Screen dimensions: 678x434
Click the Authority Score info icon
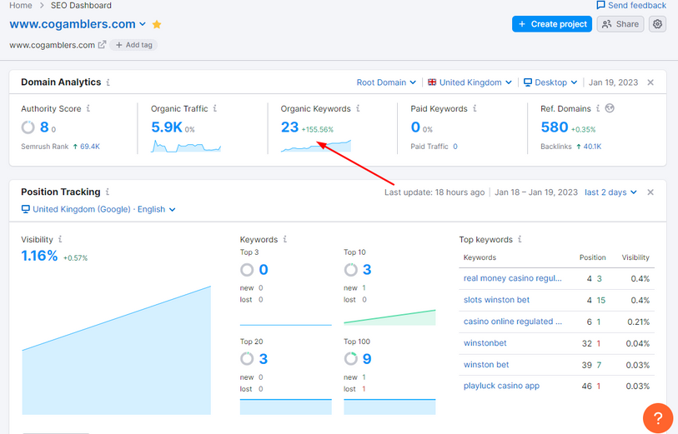[88, 108]
